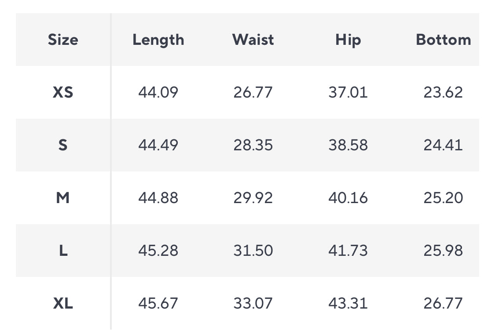Select the M size row label
Viewport: 495px width, 331px height.
point(63,198)
